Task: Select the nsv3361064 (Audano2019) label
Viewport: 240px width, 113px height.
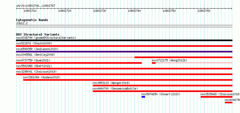Action: (42, 77)
